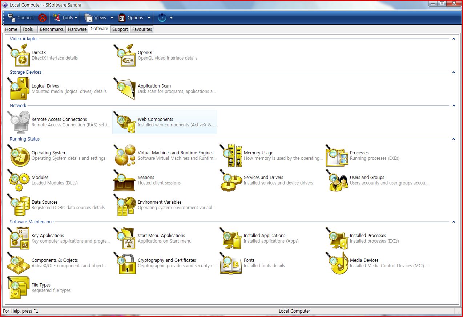Select the Software tab

pos(99,29)
